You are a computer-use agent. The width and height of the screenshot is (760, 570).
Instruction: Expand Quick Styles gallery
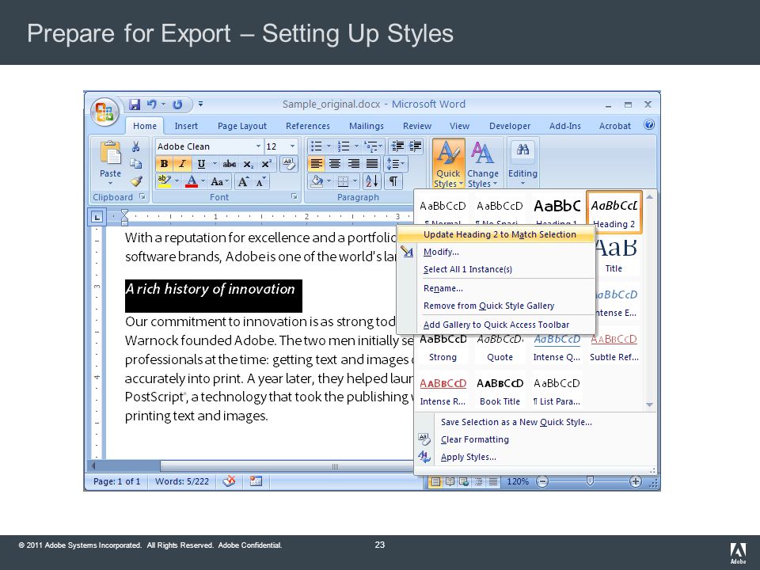[x=448, y=164]
